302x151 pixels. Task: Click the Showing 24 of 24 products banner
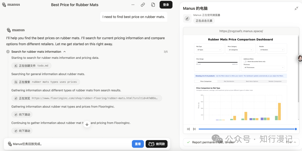click(x=240, y=76)
